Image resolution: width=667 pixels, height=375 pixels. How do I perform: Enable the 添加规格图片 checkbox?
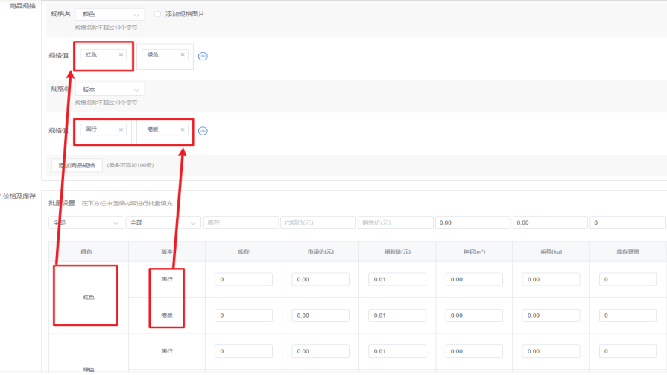click(157, 14)
